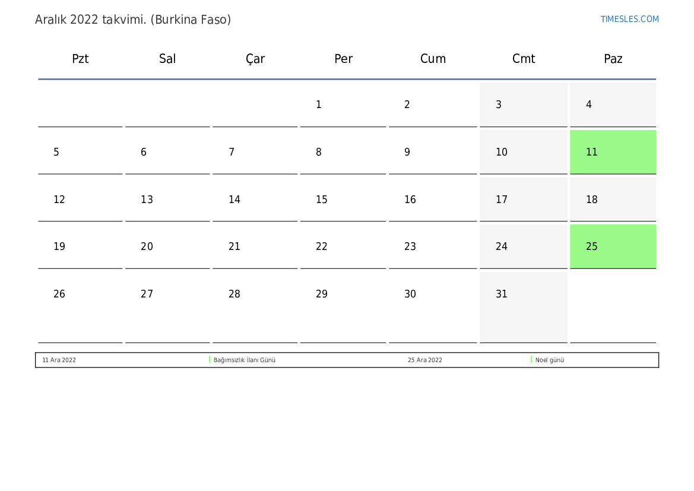This screenshot has height=491, width=694.
Task: Select the Paz weekday header
Action: coord(613,59)
